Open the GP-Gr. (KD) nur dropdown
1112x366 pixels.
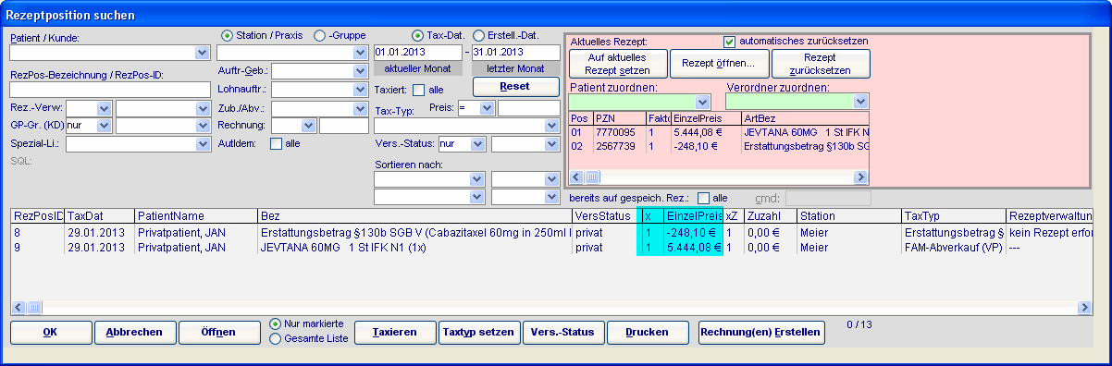104,125
